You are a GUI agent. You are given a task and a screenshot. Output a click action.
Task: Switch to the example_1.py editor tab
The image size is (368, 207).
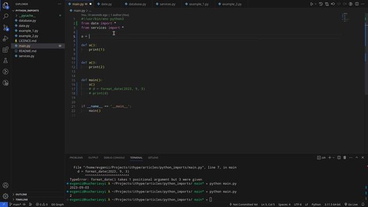(198, 4)
